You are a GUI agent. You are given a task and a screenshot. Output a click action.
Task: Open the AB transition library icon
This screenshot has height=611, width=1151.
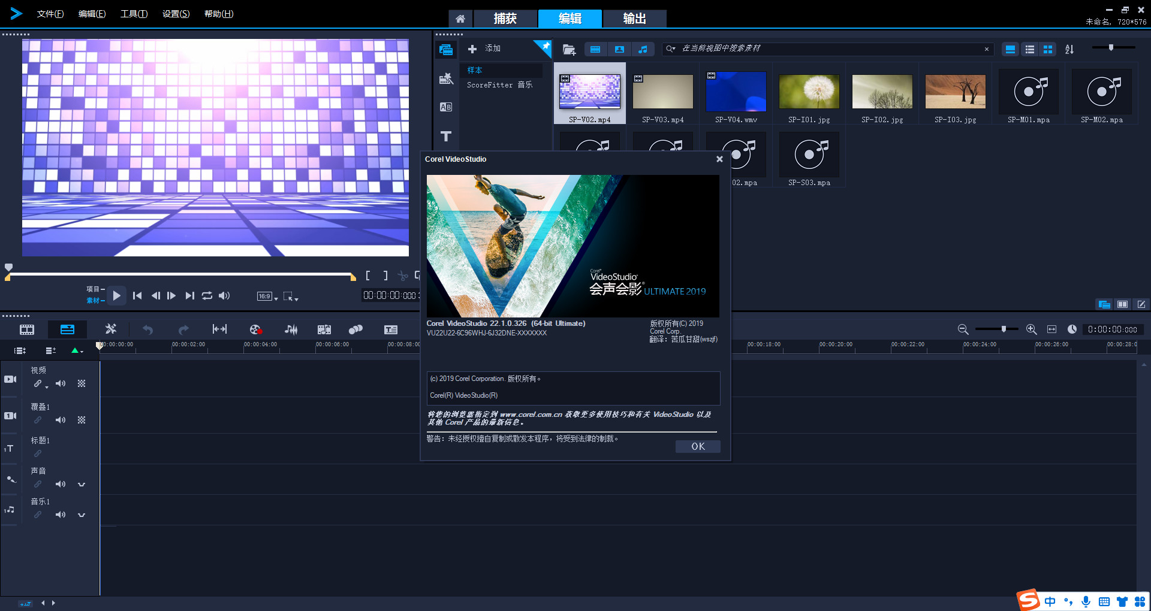coord(446,107)
